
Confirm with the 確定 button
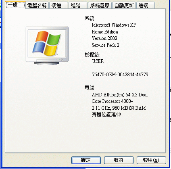(x=86, y=160)
